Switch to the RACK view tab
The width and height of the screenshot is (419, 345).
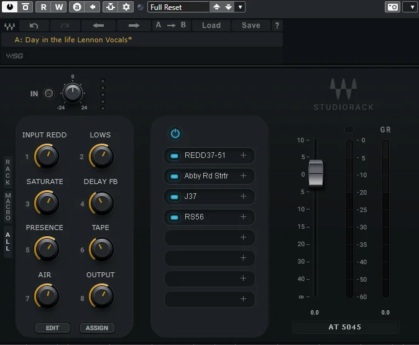[8, 172]
